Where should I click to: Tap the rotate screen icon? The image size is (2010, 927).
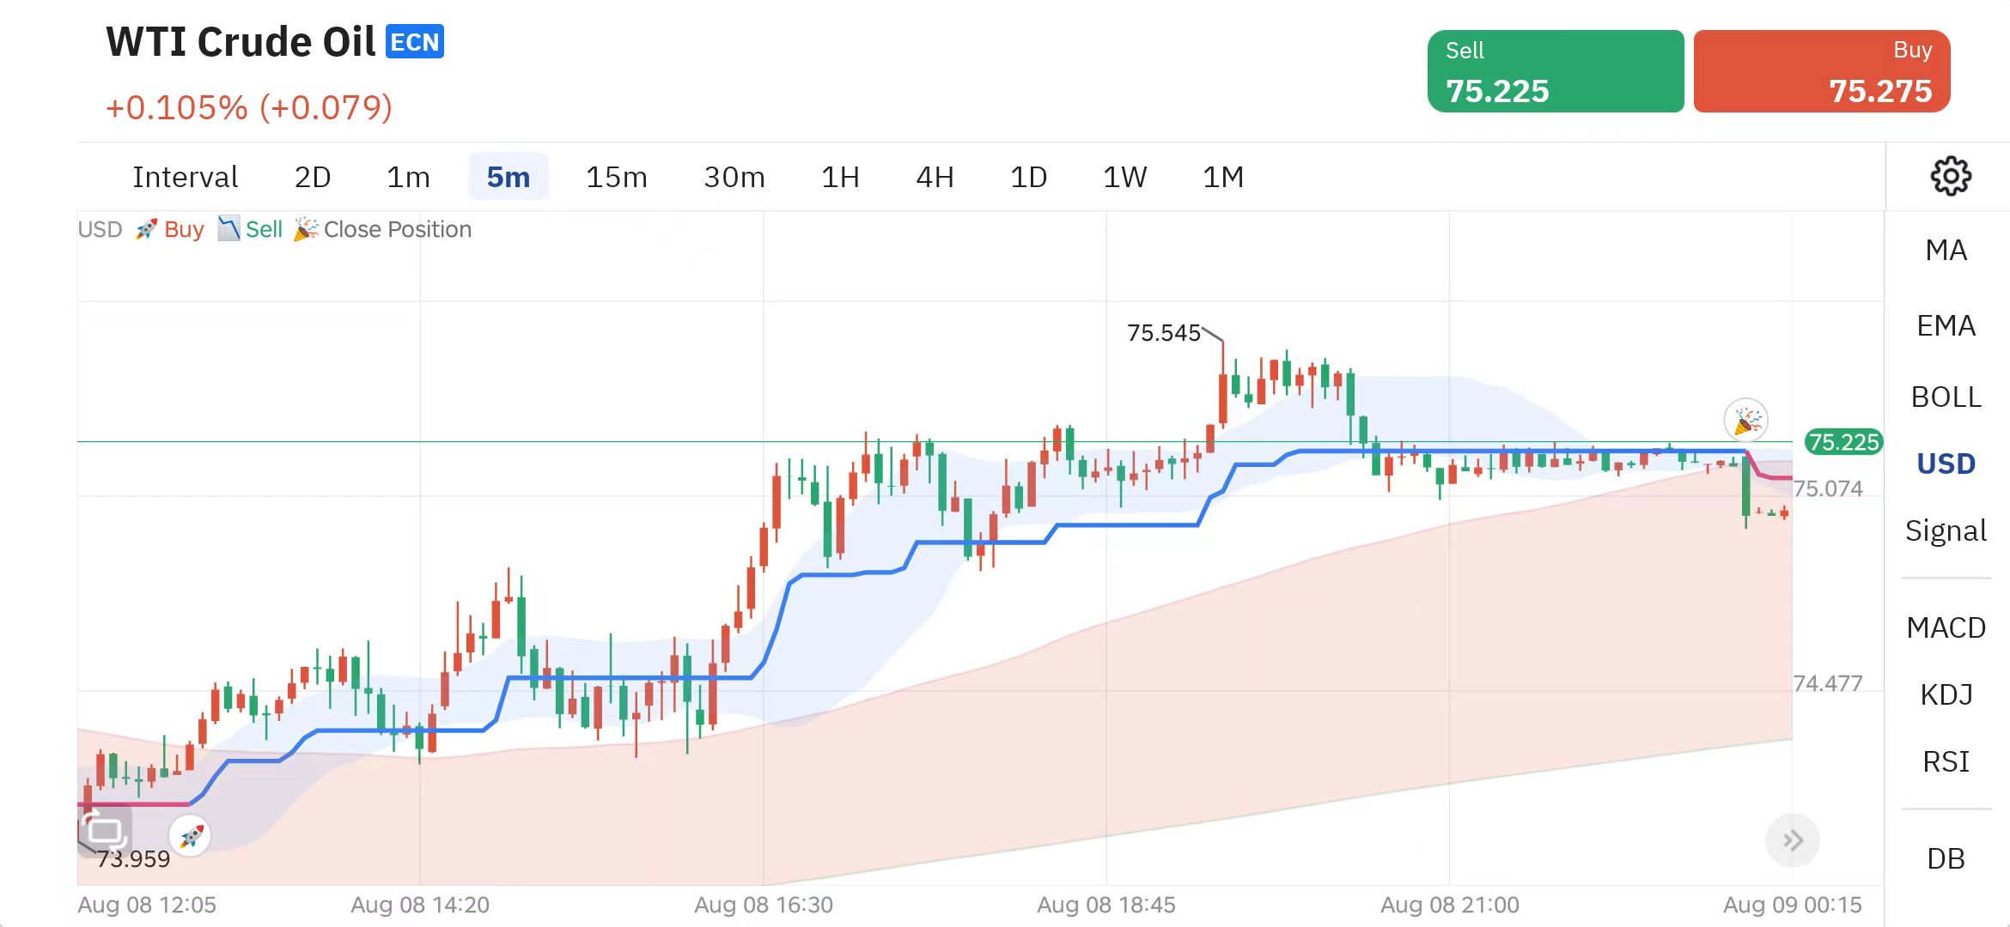coord(105,831)
